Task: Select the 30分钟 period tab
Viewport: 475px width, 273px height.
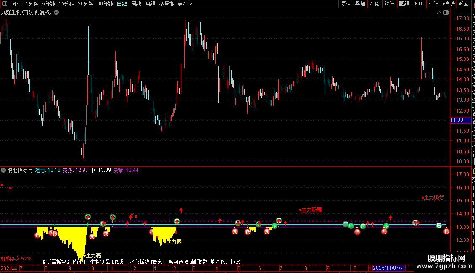Action: [85, 4]
